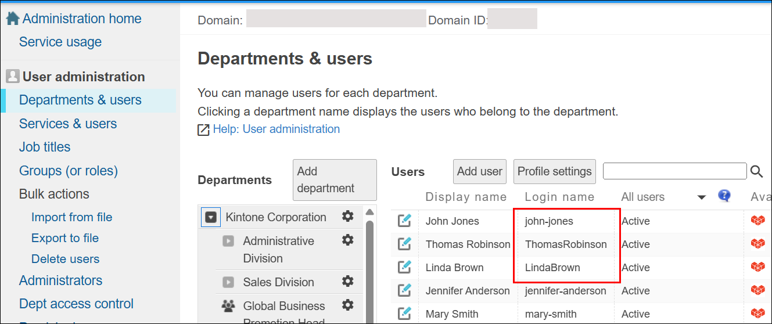Click the user search input field
The image size is (772, 324).
click(x=674, y=171)
